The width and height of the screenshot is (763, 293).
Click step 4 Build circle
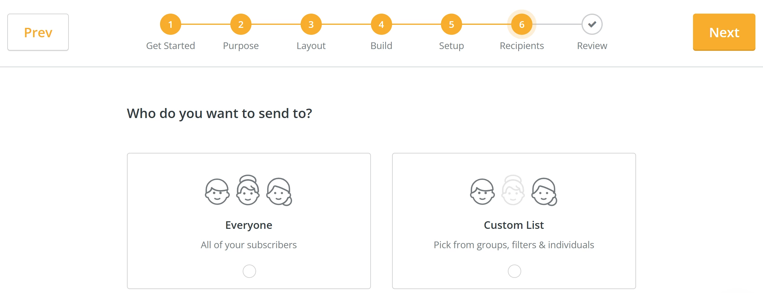(x=381, y=25)
